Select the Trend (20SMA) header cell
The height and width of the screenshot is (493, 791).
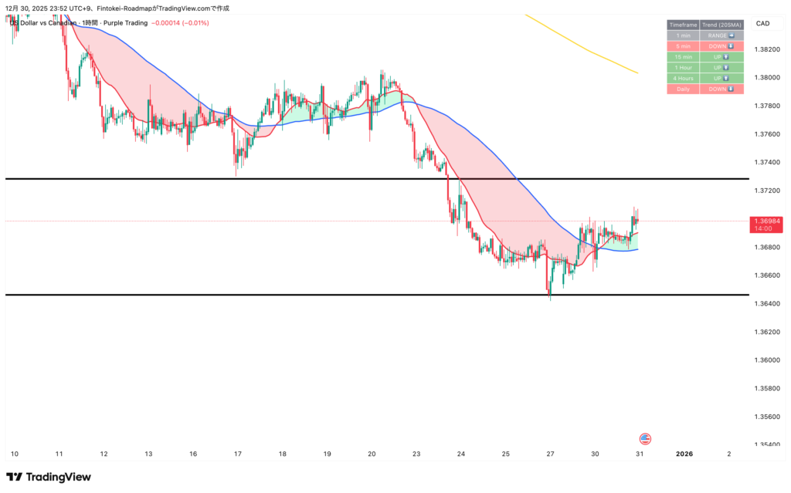[x=721, y=25]
